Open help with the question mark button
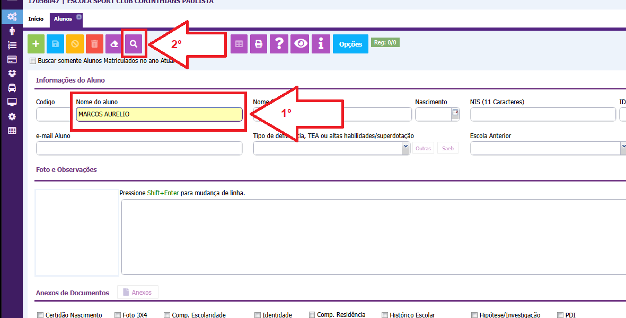Image resolution: width=626 pixels, height=318 pixels. (279, 44)
